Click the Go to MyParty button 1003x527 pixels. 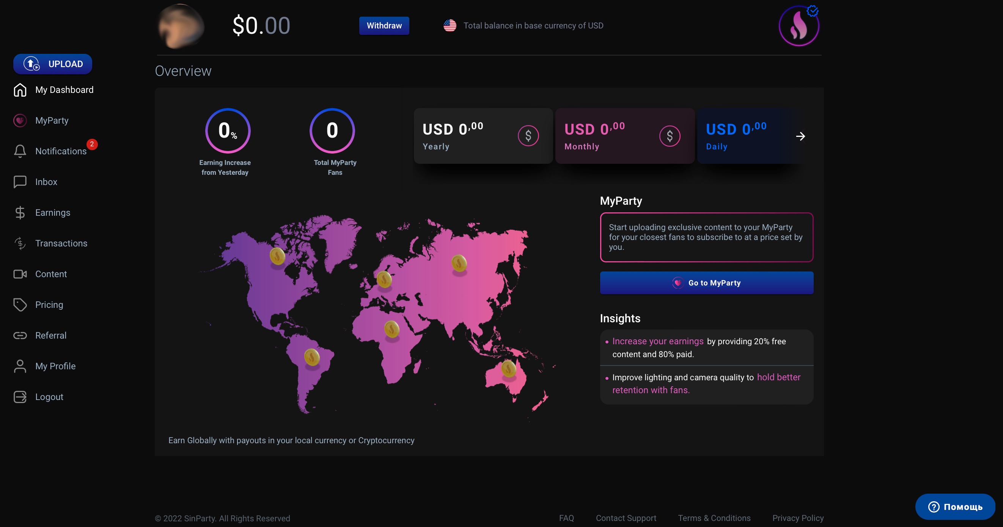[x=706, y=283]
